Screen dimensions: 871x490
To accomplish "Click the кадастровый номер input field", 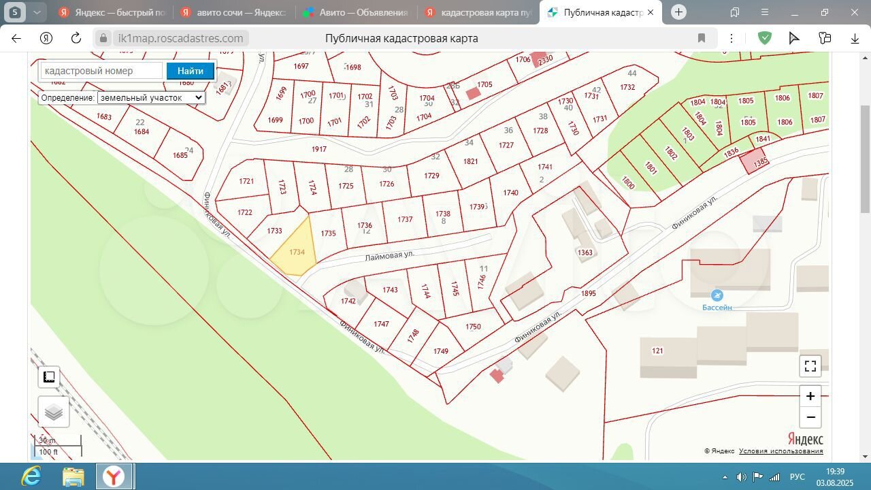I will (x=102, y=71).
